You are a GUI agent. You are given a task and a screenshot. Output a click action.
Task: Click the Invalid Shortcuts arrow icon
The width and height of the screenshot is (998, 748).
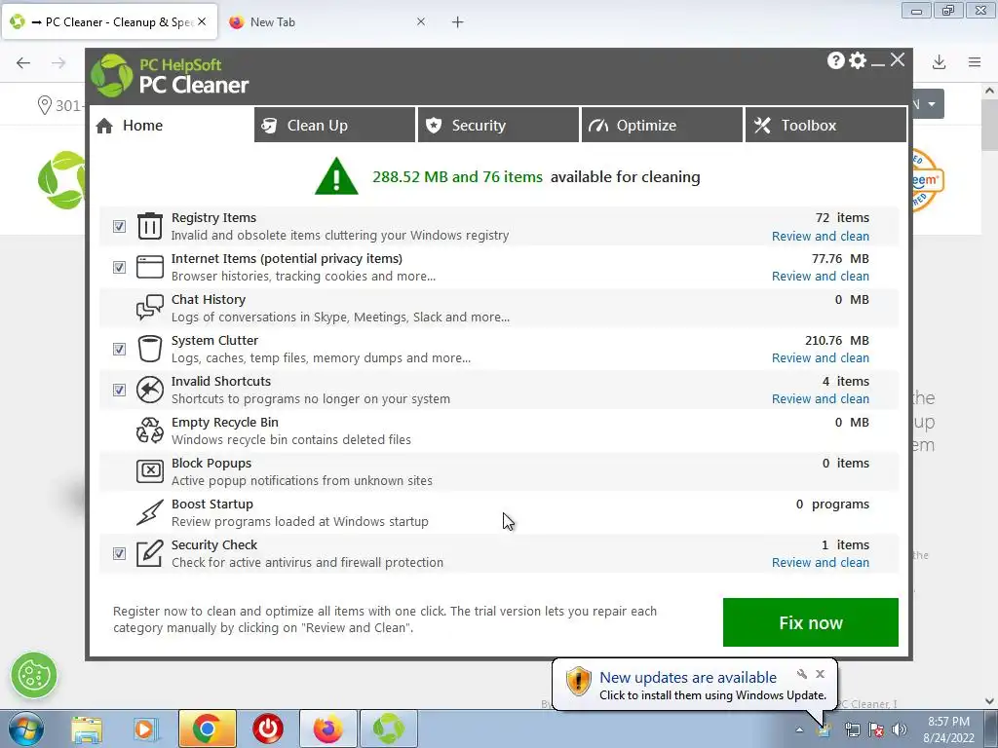pyautogui.click(x=149, y=390)
